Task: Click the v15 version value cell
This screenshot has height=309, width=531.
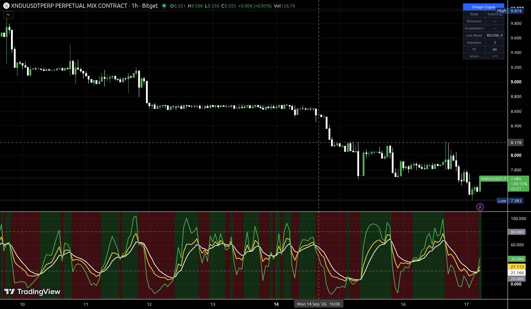Action: tap(495, 56)
